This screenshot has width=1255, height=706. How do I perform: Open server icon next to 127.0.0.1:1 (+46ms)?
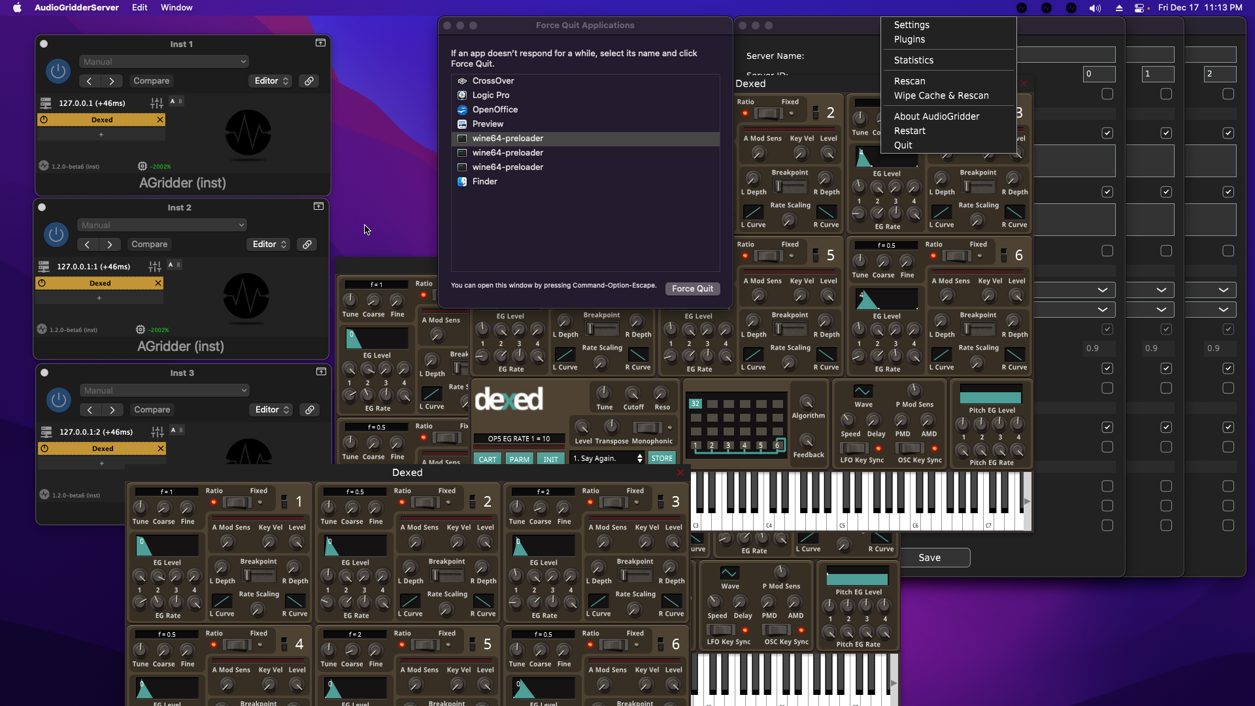coord(44,267)
